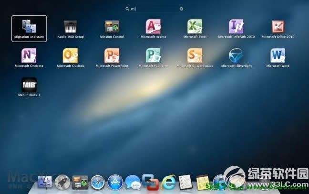Screen dimensions: 309x194
Task: Open Mission Control from the Dock
Action: (80, 182)
